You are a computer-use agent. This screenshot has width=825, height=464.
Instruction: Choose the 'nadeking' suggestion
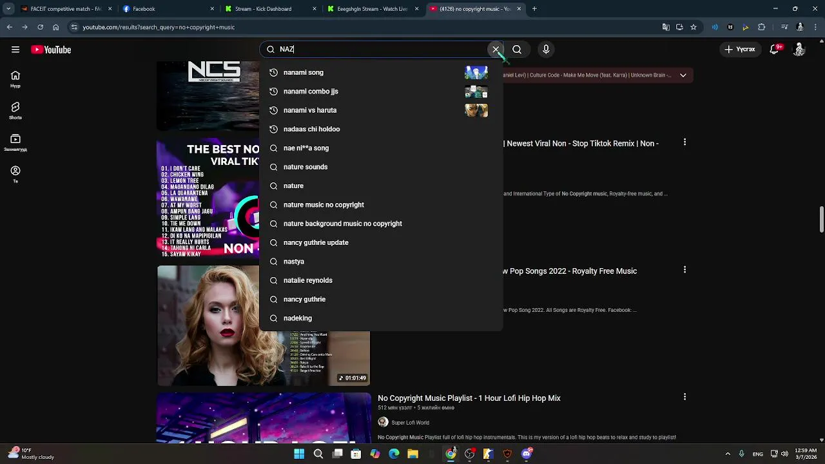(380, 318)
